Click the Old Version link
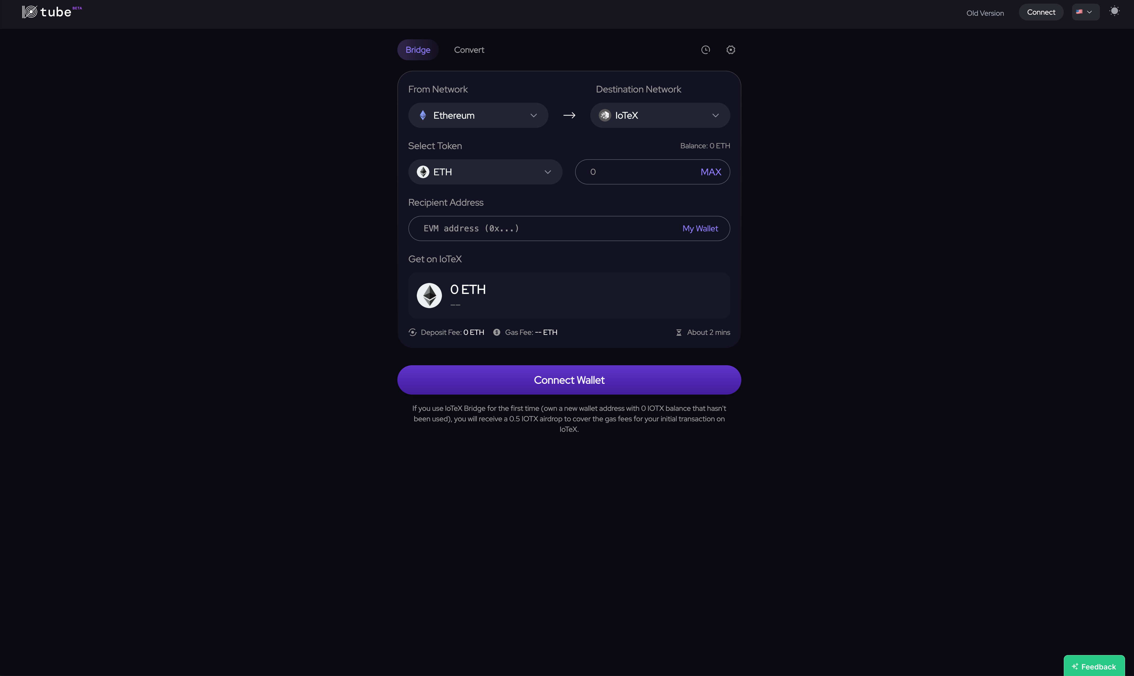 pyautogui.click(x=985, y=13)
